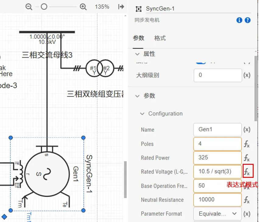Click the component frame icon beside SyncGen-1
The image size is (264, 222).
139,9
